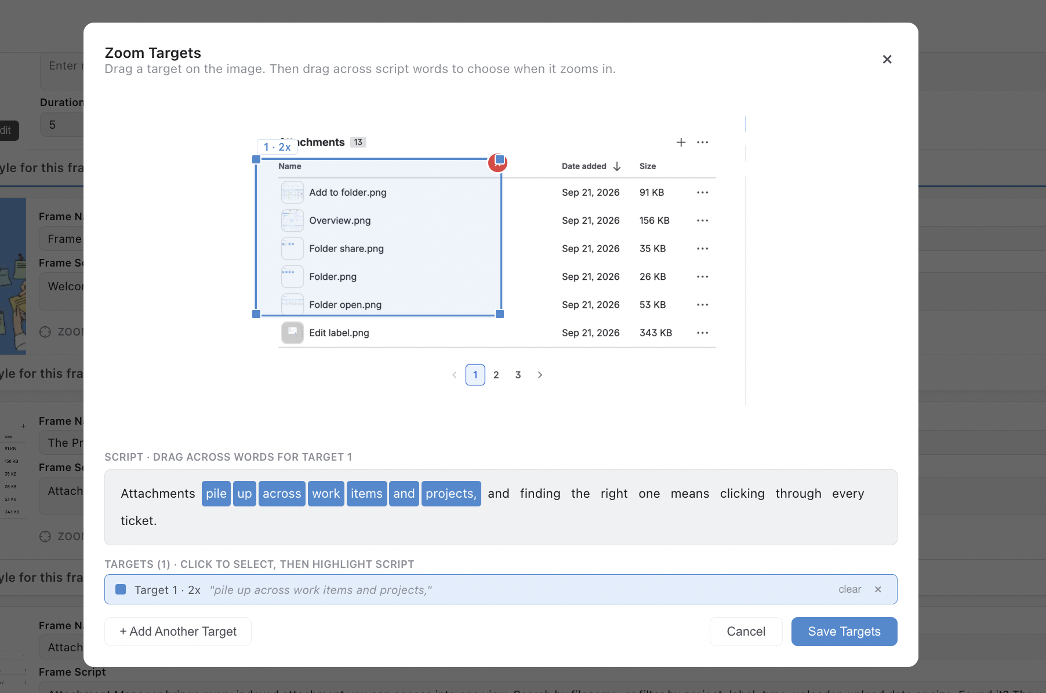Open more options for Overview.png row
The height and width of the screenshot is (693, 1046).
coord(703,220)
